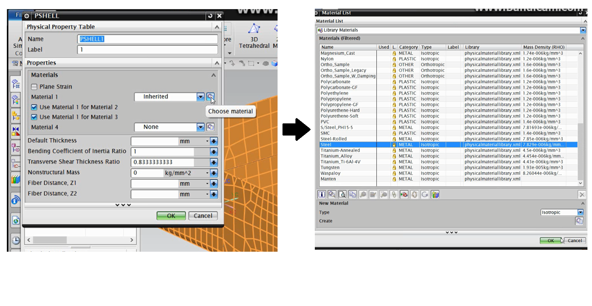
Task: Click the red remove-assignment icon in toolbar
Action: point(404,194)
